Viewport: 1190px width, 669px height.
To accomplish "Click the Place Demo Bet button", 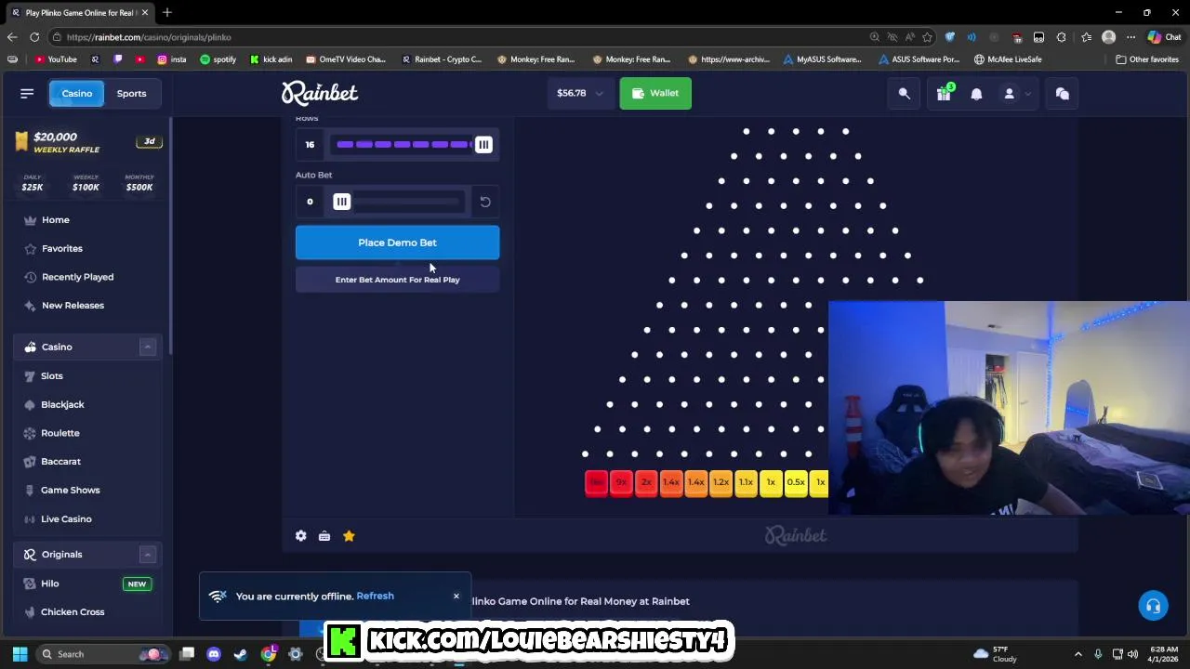I will (398, 243).
